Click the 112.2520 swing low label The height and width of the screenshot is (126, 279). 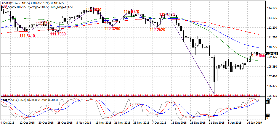(x=157, y=30)
